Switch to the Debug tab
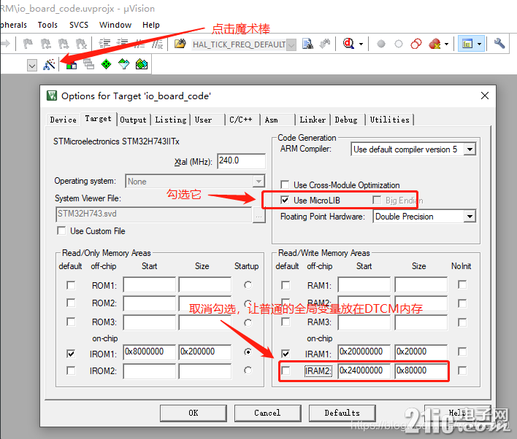517x439 pixels. click(346, 120)
